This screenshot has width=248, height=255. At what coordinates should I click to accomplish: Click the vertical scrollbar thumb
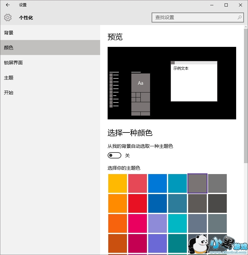tap(246, 96)
